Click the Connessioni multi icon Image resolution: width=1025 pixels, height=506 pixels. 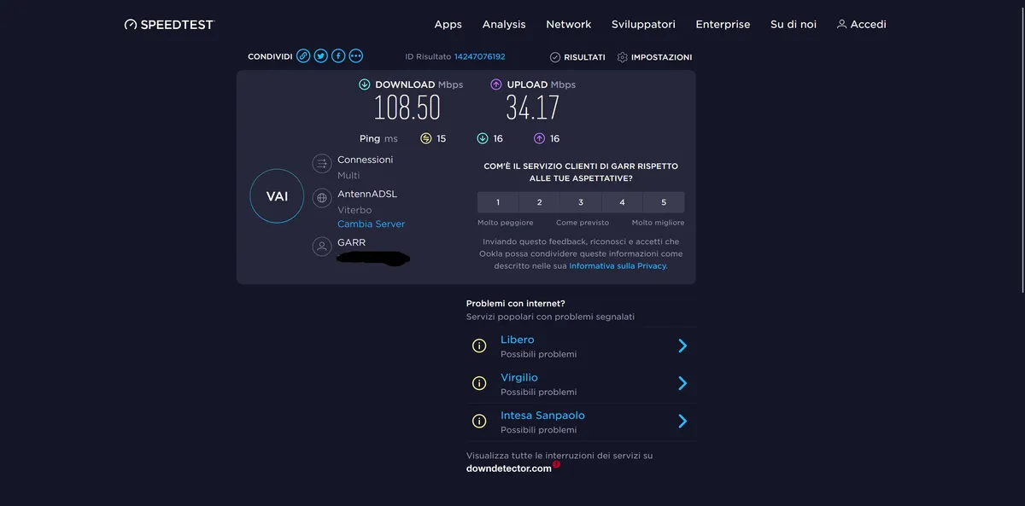[x=322, y=163]
